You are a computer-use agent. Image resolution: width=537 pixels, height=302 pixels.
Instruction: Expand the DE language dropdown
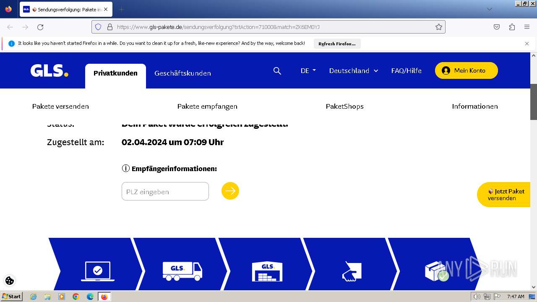(x=308, y=70)
